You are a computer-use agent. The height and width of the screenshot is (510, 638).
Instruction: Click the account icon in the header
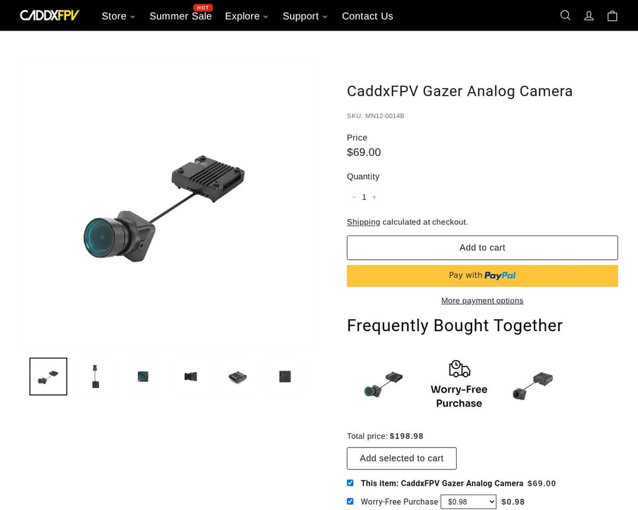[588, 15]
